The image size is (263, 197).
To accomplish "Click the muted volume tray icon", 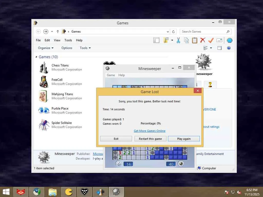I will pyautogui.click(x=239, y=192).
